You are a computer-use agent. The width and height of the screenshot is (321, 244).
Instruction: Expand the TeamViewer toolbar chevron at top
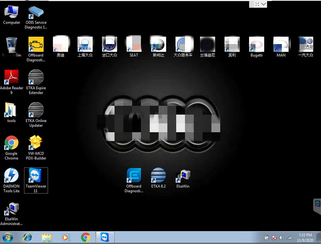[264, 4]
